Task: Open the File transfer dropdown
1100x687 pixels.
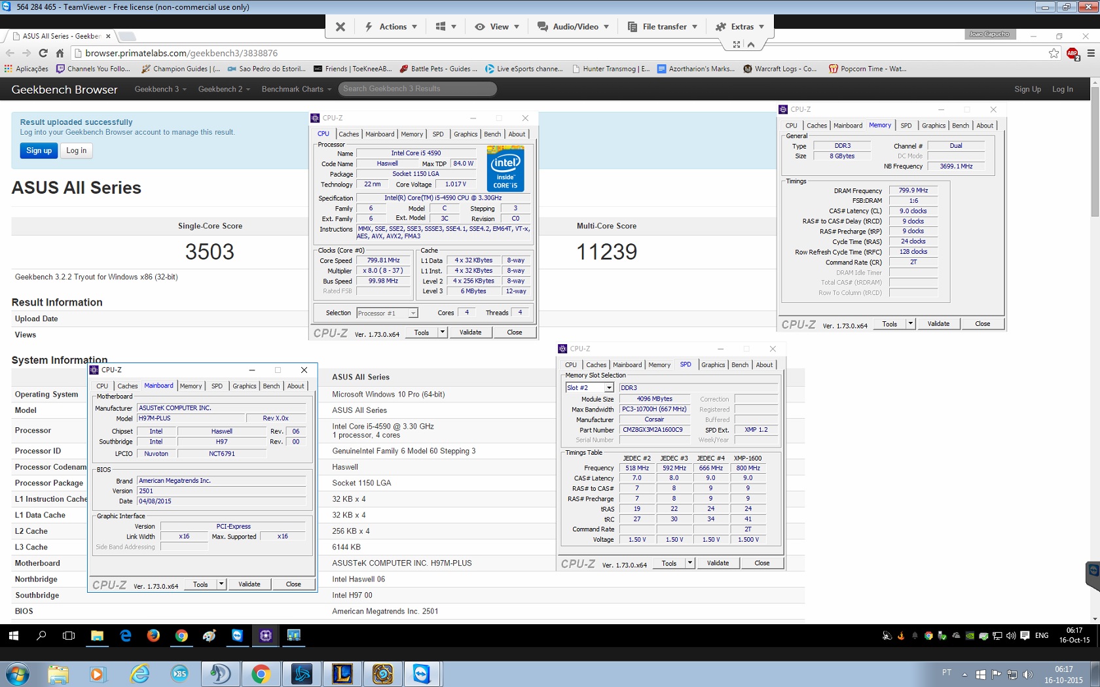Action: click(662, 27)
